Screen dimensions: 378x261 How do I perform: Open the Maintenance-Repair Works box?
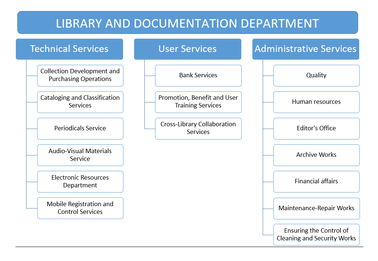(x=316, y=208)
